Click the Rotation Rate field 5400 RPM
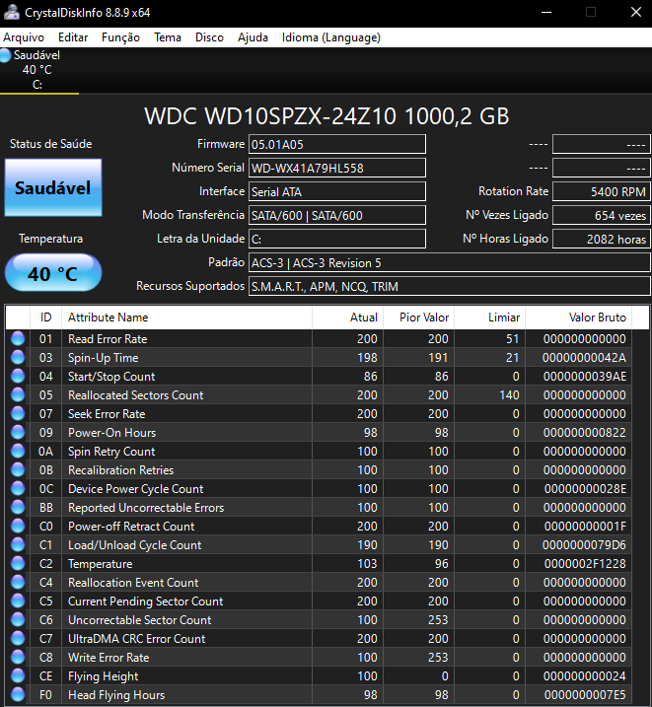 pos(602,191)
